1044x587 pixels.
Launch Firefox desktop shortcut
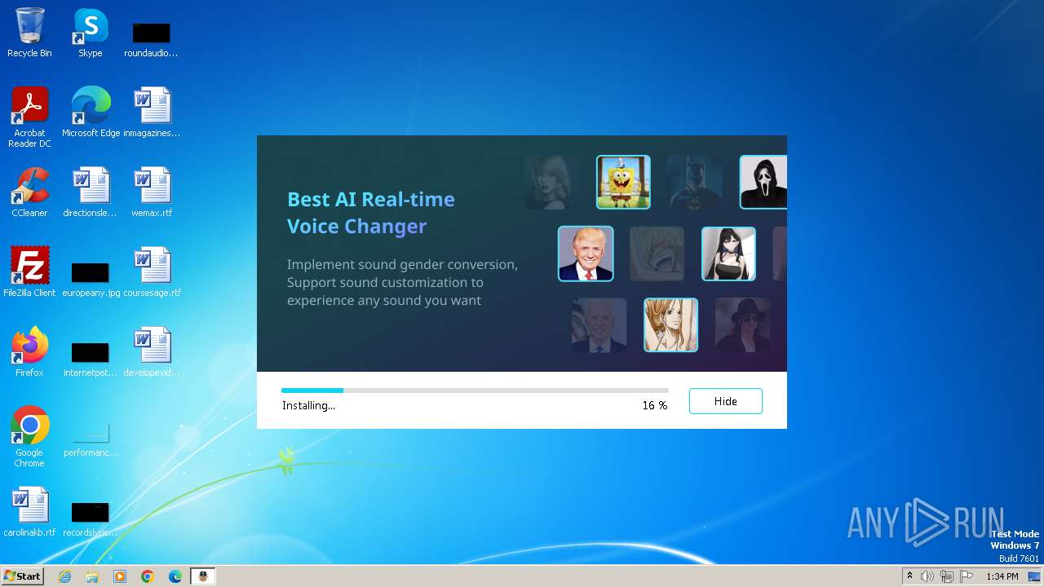tap(29, 351)
